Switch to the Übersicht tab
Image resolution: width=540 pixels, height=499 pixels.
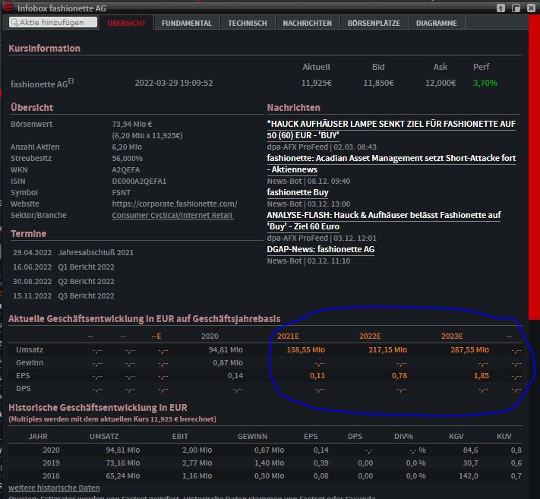tap(126, 23)
